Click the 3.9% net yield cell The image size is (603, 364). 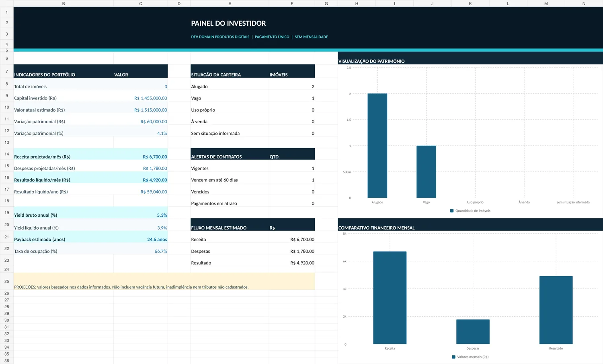point(141,225)
